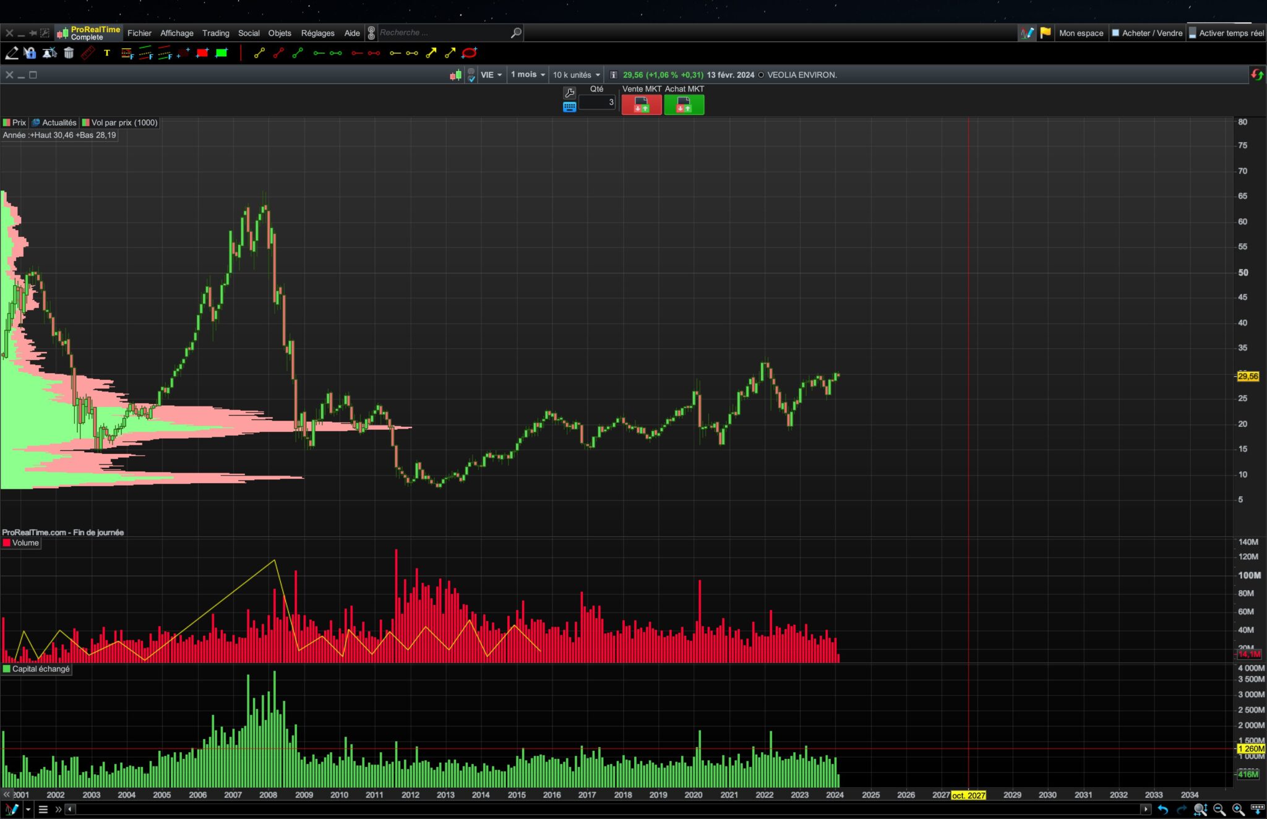Select the text annotation tool
The height and width of the screenshot is (819, 1267).
(106, 53)
